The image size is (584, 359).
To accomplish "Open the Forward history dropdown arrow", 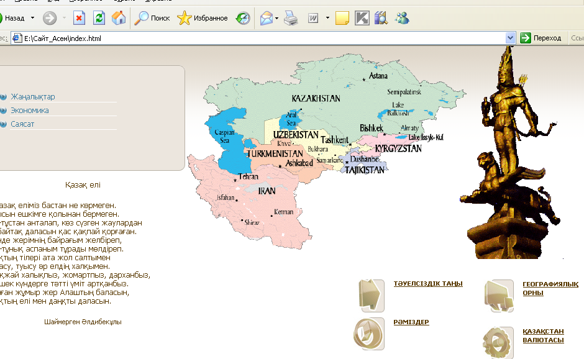I will coord(64,18).
